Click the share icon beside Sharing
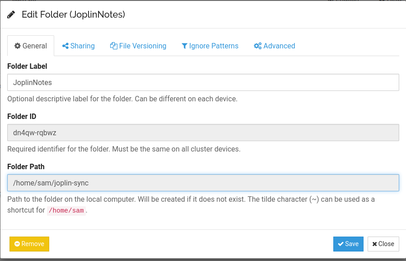The width and height of the screenshot is (406, 261). pos(65,46)
